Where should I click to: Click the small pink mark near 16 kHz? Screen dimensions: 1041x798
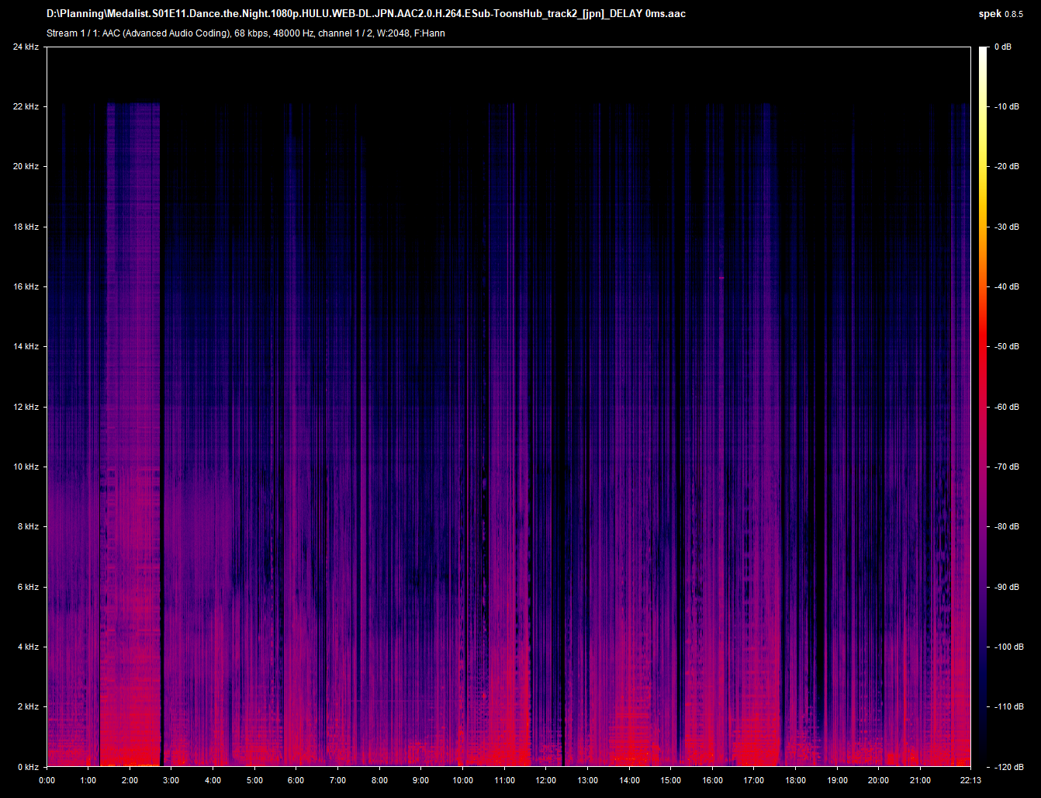click(721, 277)
